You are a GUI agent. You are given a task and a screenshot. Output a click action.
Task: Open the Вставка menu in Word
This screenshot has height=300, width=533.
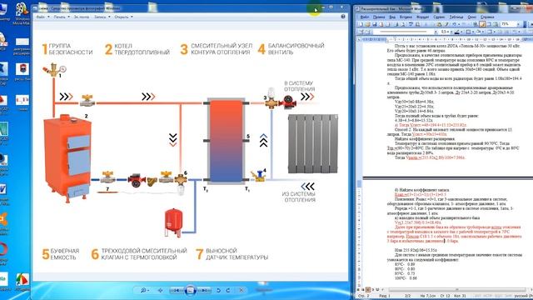click(x=406, y=17)
